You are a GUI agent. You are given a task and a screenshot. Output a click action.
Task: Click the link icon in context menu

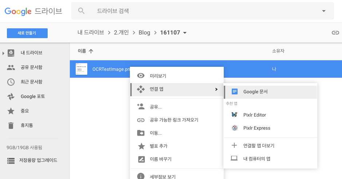(x=141, y=120)
